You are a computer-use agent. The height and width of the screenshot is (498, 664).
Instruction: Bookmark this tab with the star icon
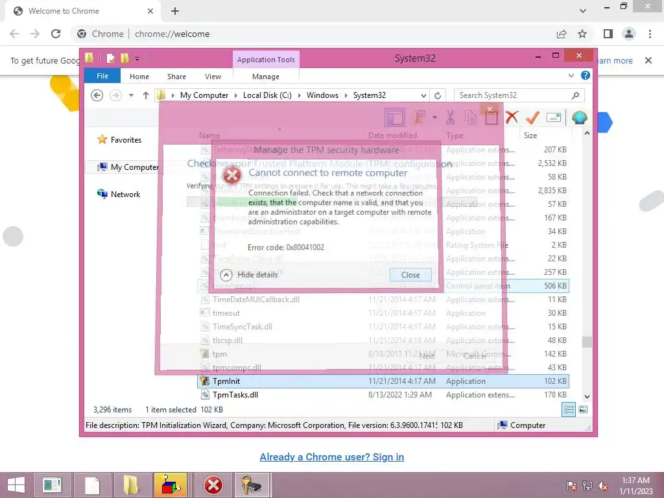[x=582, y=34]
